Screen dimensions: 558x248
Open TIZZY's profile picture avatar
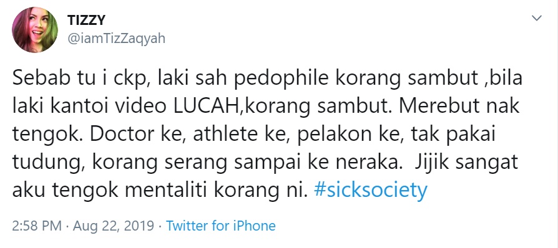(x=34, y=30)
